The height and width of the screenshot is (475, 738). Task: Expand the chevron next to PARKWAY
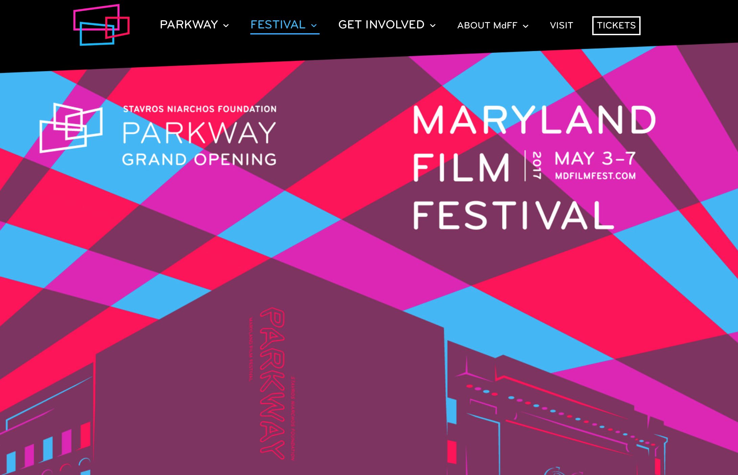[226, 26]
